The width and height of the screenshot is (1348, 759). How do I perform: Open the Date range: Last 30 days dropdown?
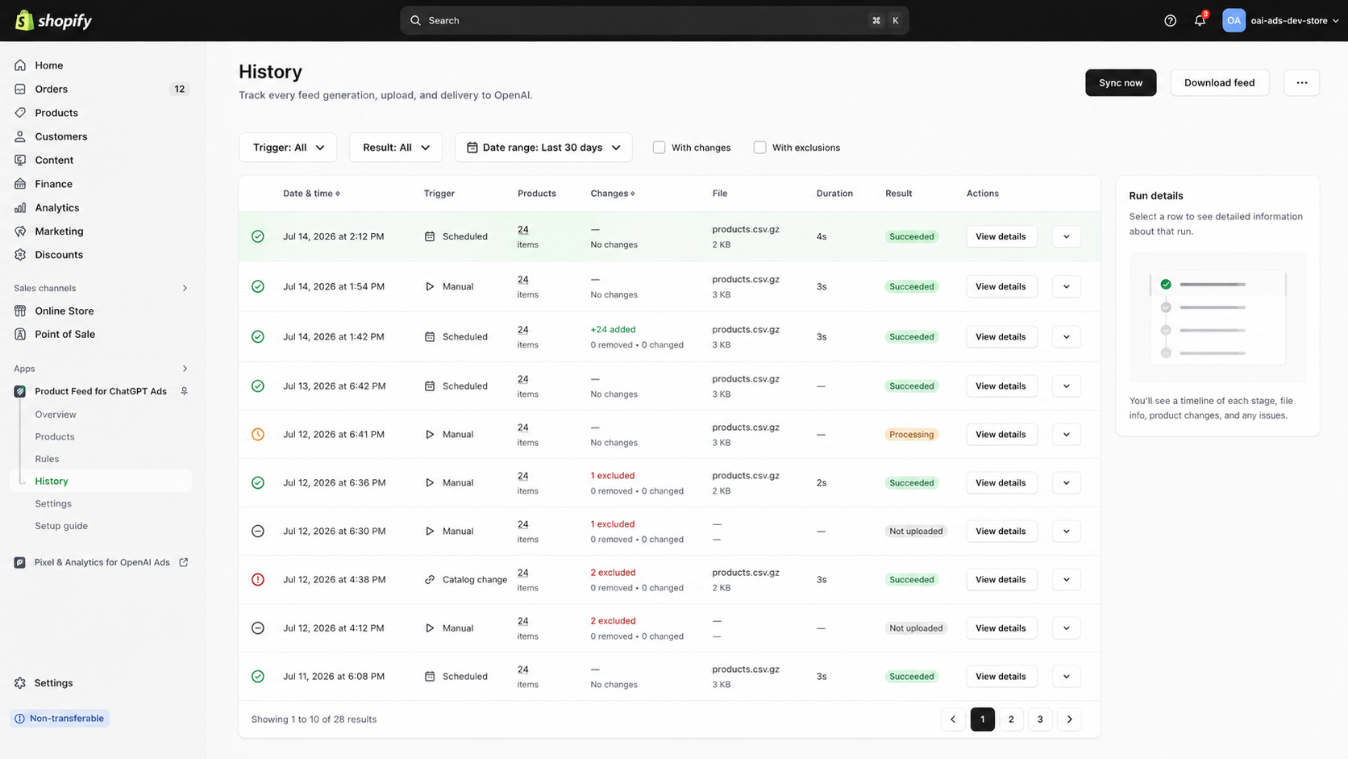(x=543, y=148)
